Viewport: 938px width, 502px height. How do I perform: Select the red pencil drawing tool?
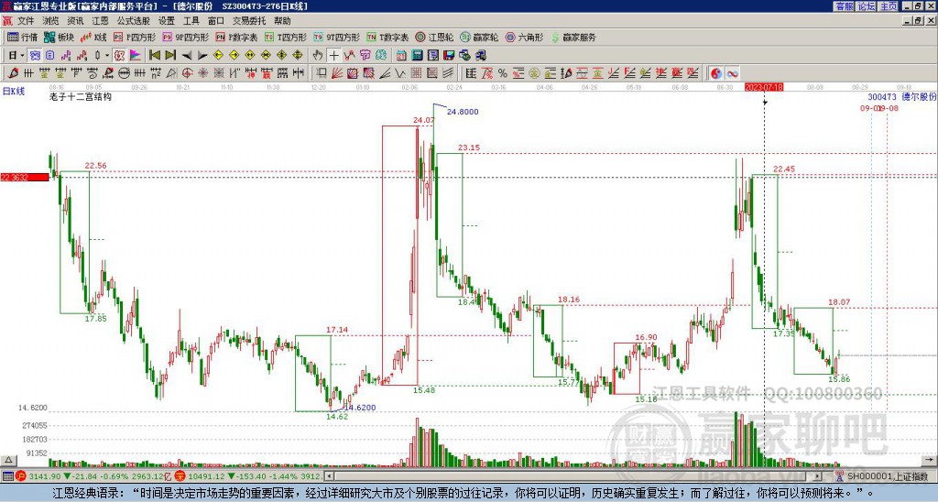(x=13, y=73)
